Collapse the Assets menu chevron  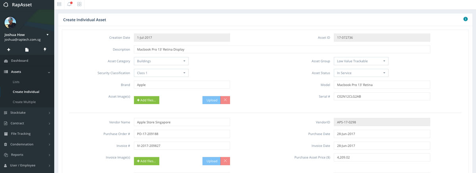(x=49, y=72)
